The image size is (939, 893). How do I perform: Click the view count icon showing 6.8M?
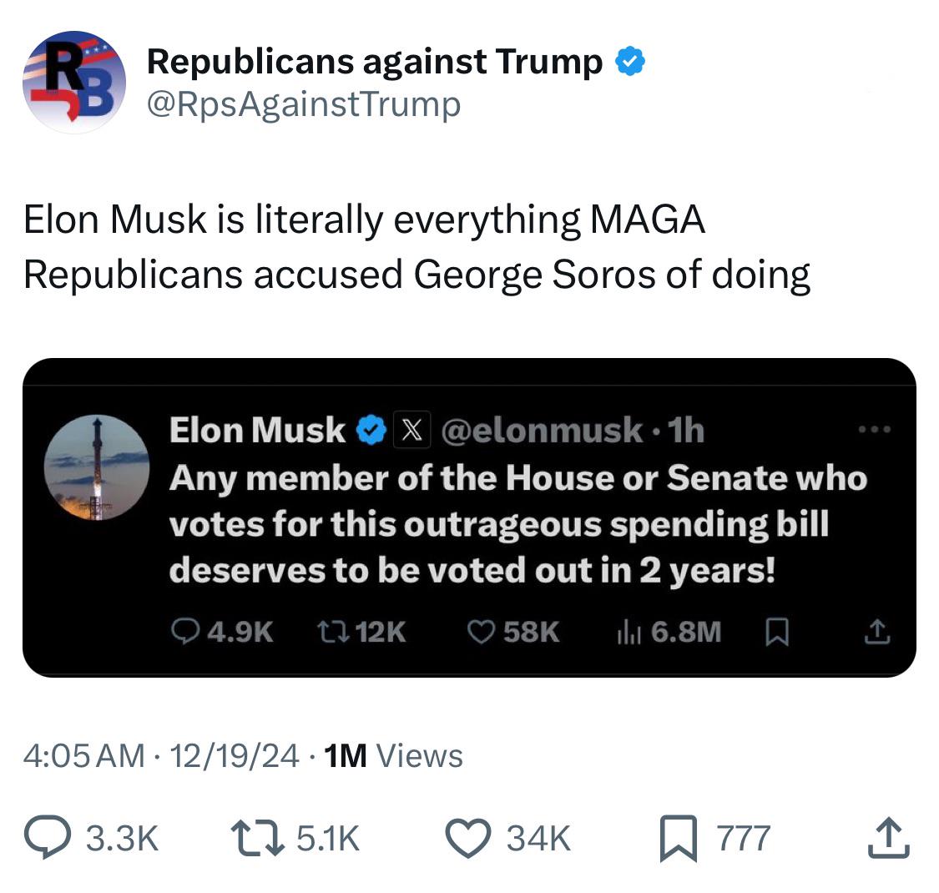(627, 632)
